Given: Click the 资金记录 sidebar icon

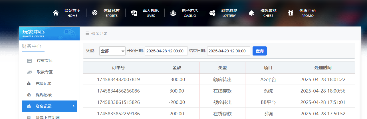Looking at the screenshot, I should [29, 106].
